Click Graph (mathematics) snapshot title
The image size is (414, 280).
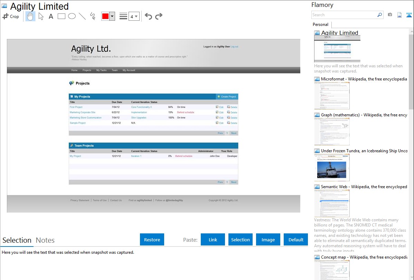click(364, 115)
